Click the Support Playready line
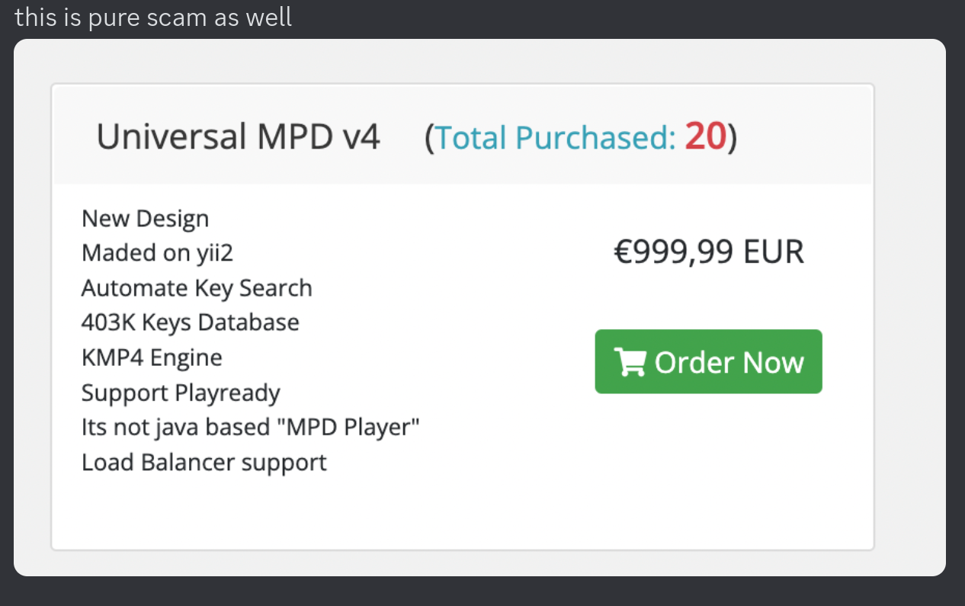The width and height of the screenshot is (965, 606). click(181, 393)
